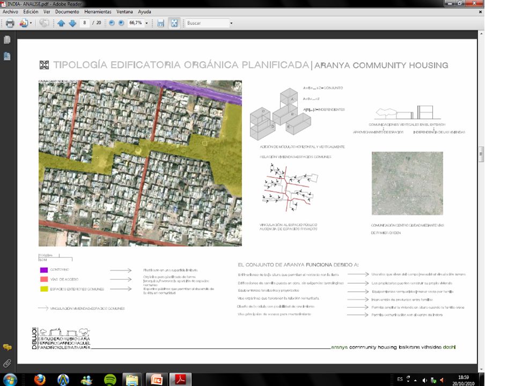This screenshot has width=515, height=386.
Task: Click the Adobe Reader taskbar button
Action: coord(180,380)
